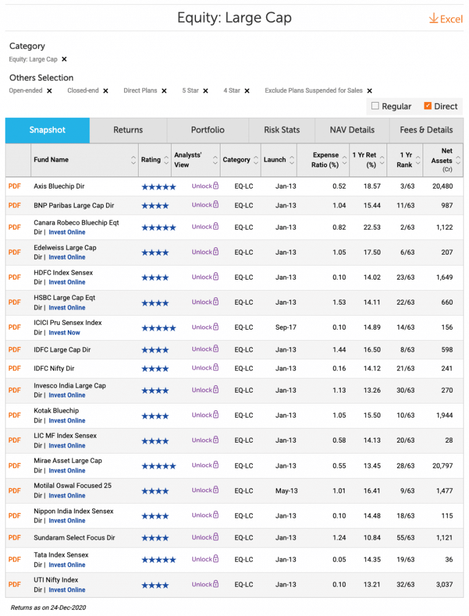Switch to the Snapshot tab
469x616 pixels.
(x=47, y=130)
